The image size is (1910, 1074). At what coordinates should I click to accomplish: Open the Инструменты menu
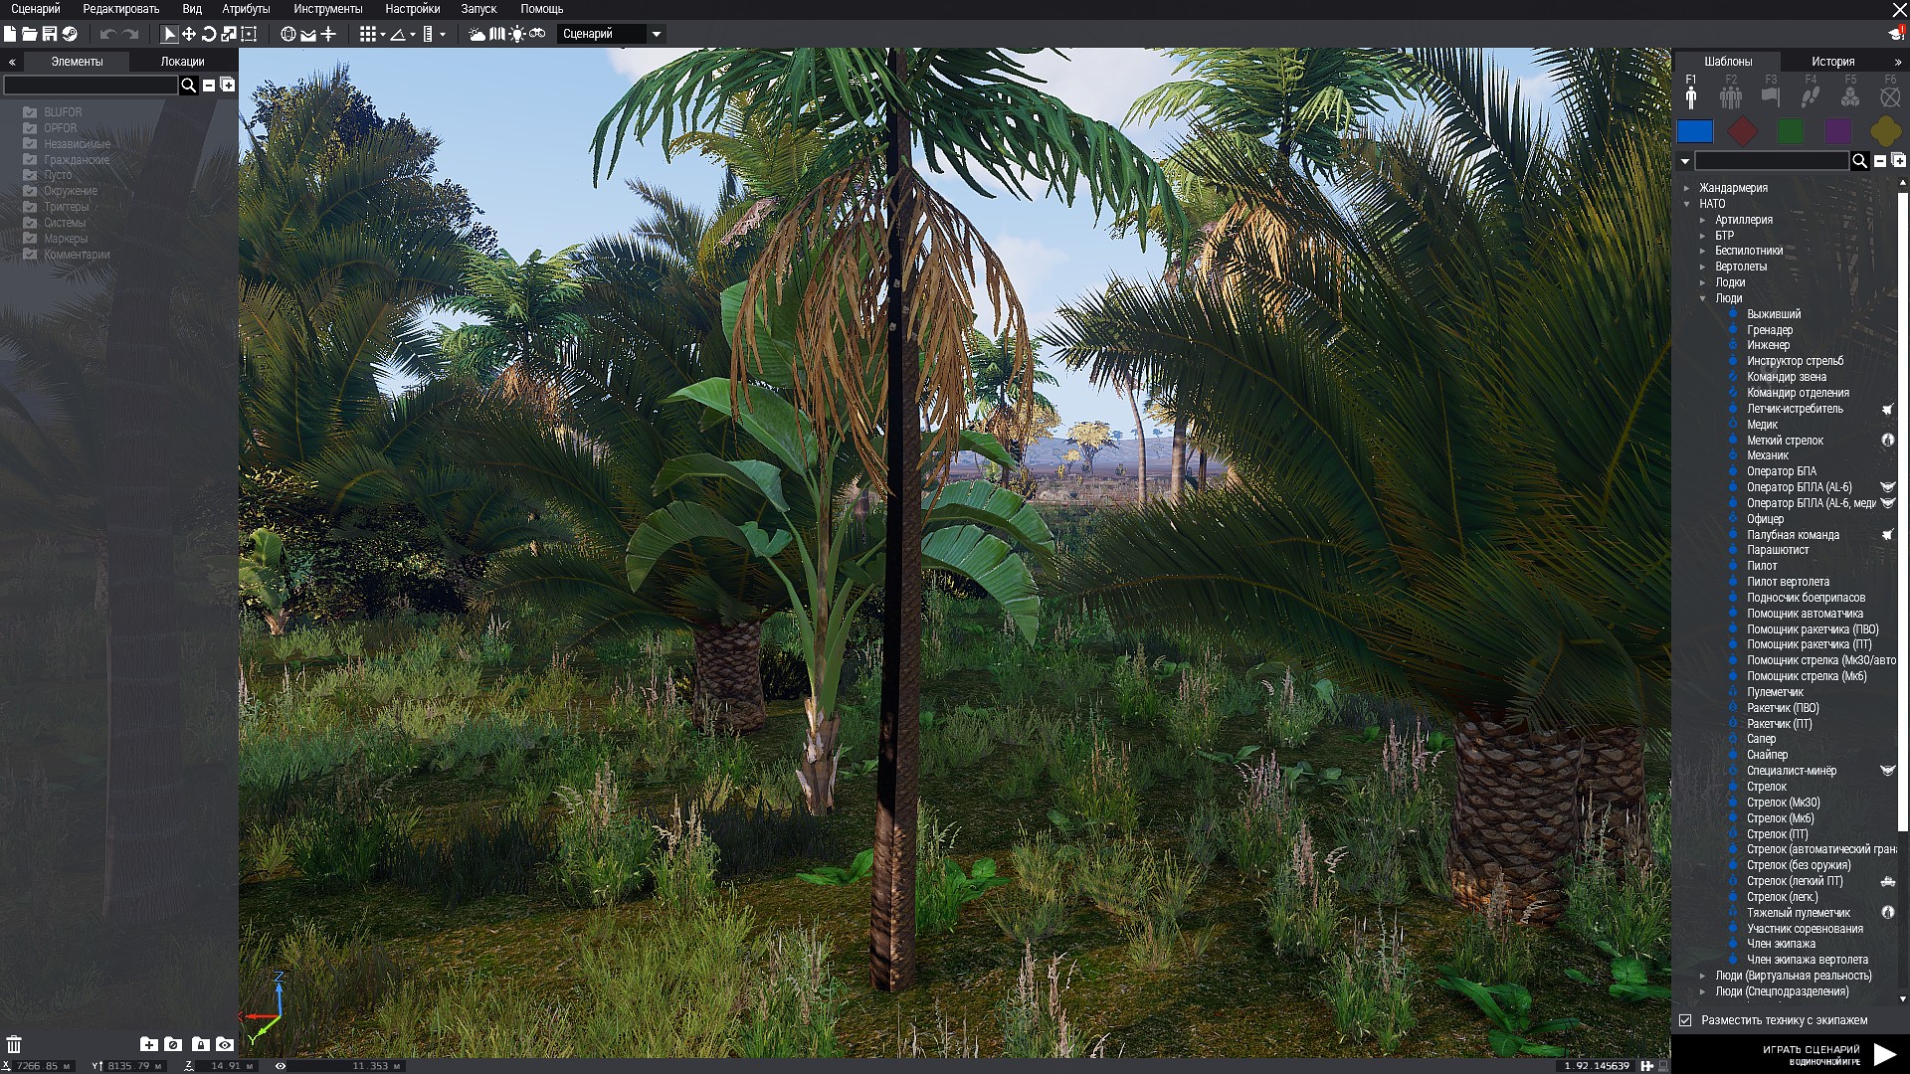(327, 9)
